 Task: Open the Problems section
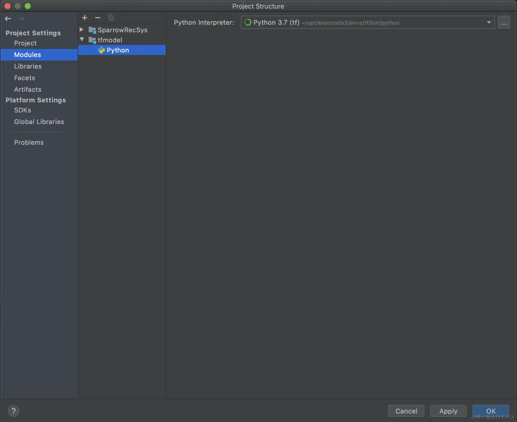click(29, 142)
